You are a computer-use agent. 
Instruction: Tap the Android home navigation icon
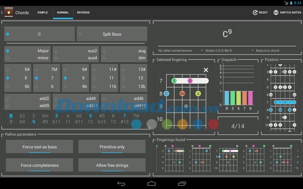tap(151, 183)
